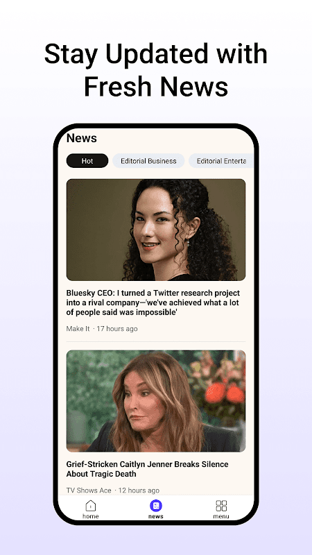
Task: Click the 'Stay Updated with Fresh News' title
Action: 155,70
